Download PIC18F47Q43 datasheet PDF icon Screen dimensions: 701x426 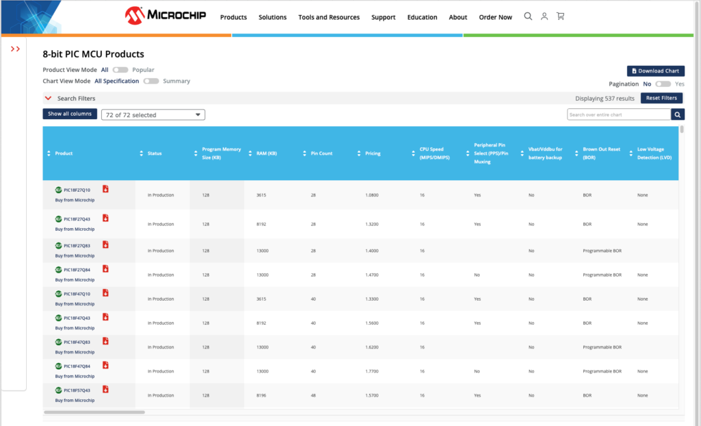pos(105,317)
